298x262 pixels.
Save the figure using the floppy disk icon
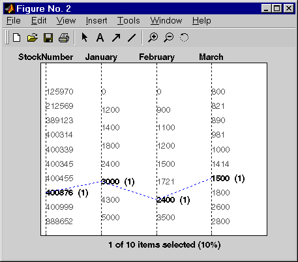(x=48, y=38)
